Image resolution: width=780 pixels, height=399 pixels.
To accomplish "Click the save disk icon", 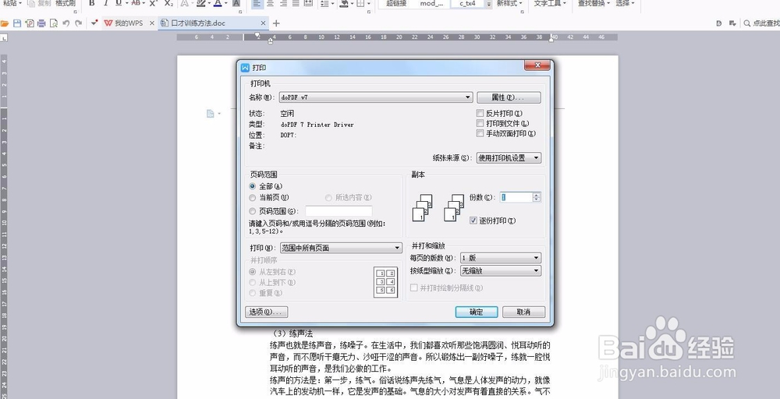I will click(17, 23).
